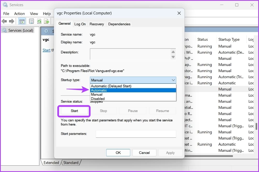Confirm with the OK button
Viewport: 259px width, 172px height.
pyautogui.click(x=118, y=153)
